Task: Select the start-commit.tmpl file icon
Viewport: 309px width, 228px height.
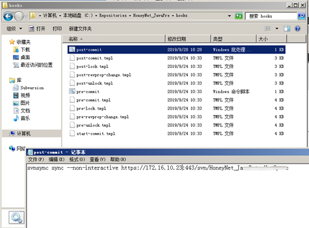Action: click(x=72, y=134)
